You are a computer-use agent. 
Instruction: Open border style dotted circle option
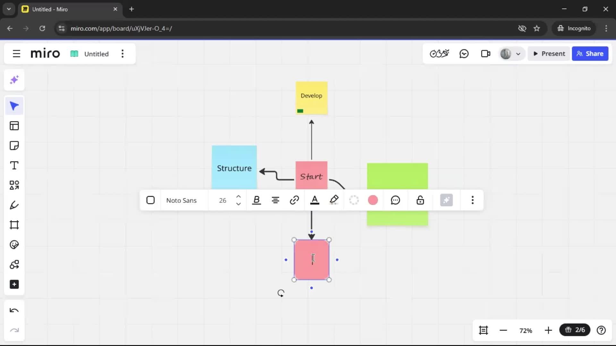(354, 200)
